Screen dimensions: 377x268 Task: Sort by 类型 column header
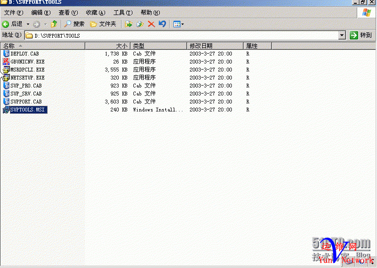pos(158,46)
